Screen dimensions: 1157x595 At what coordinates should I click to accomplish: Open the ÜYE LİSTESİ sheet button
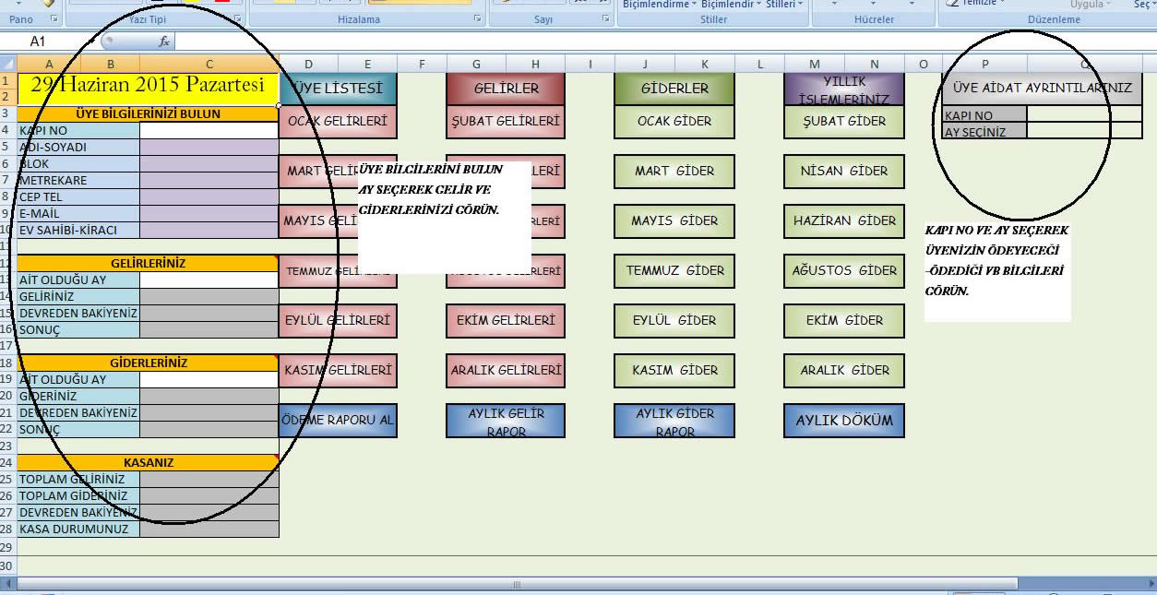(x=338, y=89)
